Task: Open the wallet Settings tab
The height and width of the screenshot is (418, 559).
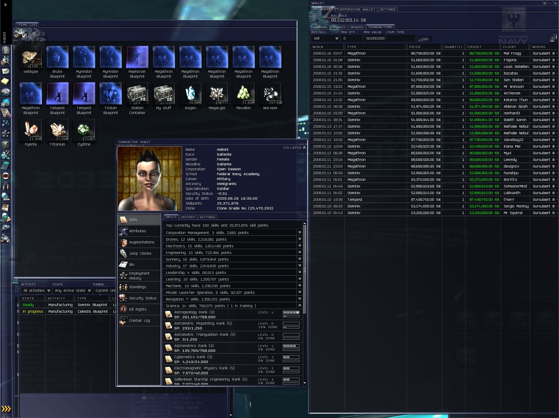Action: (x=388, y=9)
